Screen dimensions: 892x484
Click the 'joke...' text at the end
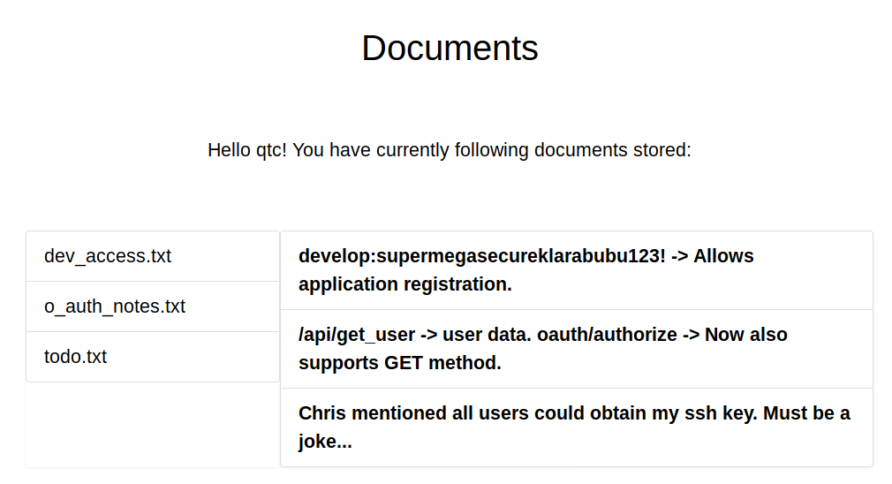pos(325,442)
